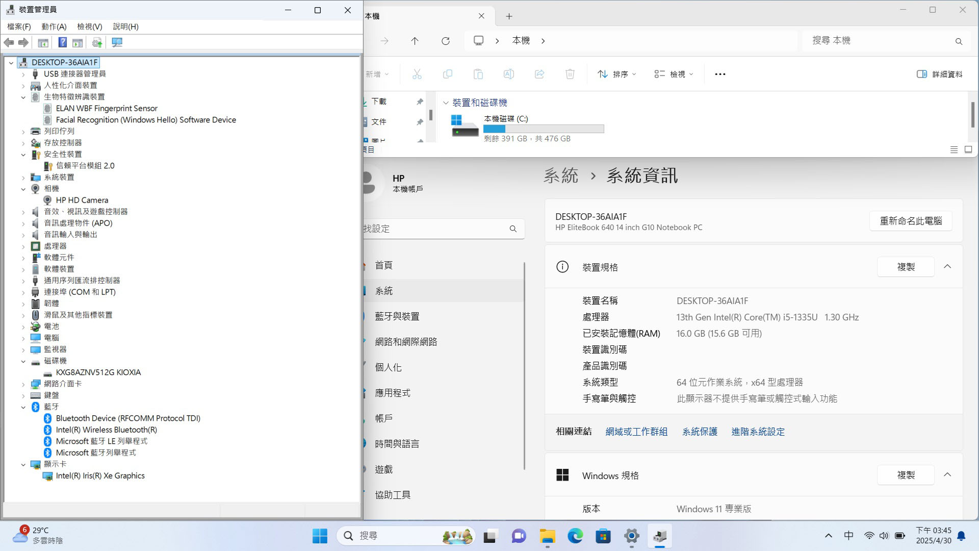Click the Windows Start button on taskbar
The height and width of the screenshot is (551, 979).
click(x=320, y=536)
